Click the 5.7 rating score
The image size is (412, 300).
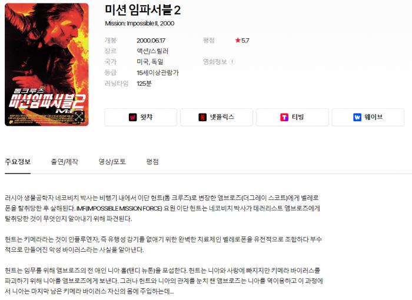coord(245,41)
